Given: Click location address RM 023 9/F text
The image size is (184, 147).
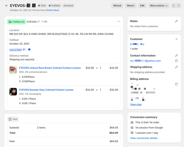Looking at the screenshot, I should coord(61,34).
